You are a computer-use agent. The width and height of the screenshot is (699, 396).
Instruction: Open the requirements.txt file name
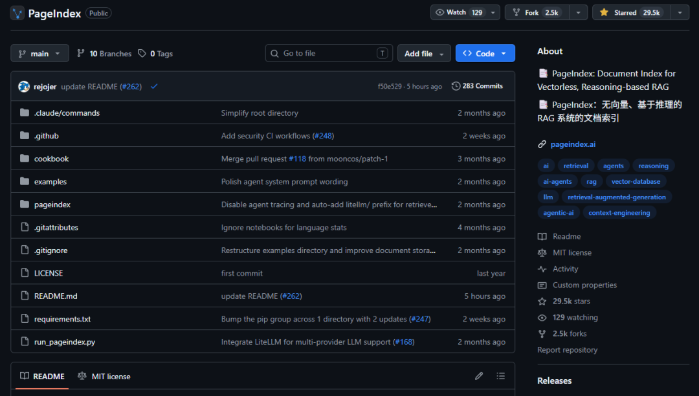tap(62, 319)
